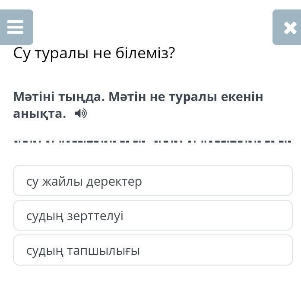Select answer 'судың тапшылығы'
This screenshot has height=285, width=301.
[153, 250]
